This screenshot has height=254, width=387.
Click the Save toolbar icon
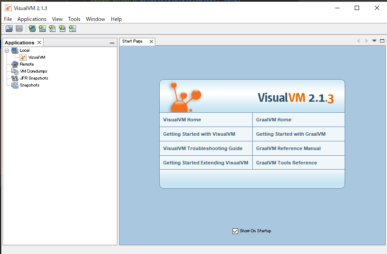tap(18, 28)
